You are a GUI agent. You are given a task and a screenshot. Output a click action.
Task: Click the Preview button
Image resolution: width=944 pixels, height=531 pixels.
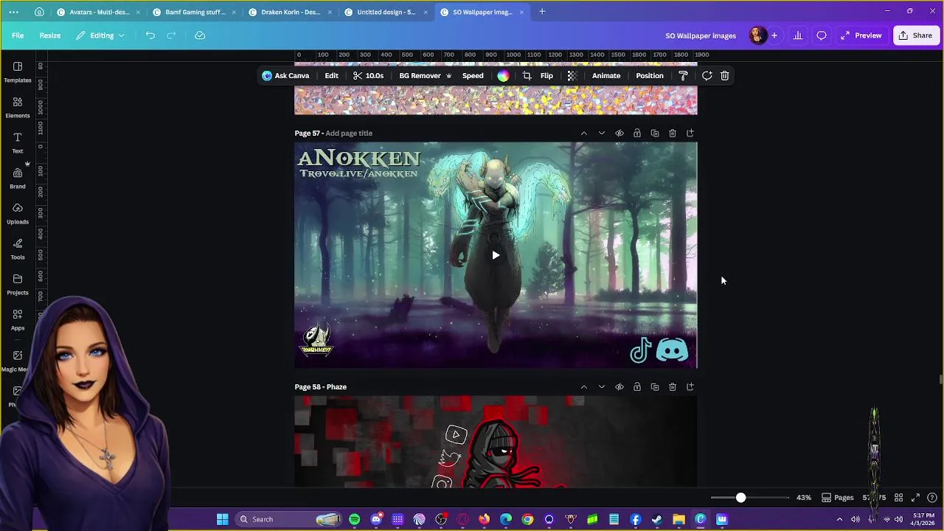pos(861,35)
